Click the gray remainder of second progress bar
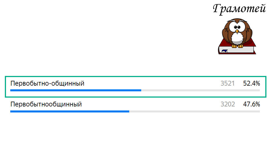This screenshot has height=143, width=271. tap(195, 112)
